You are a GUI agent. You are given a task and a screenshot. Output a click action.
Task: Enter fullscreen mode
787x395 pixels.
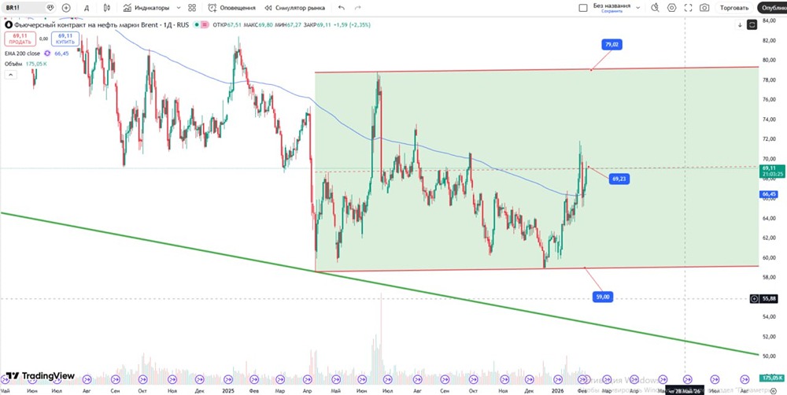click(688, 8)
